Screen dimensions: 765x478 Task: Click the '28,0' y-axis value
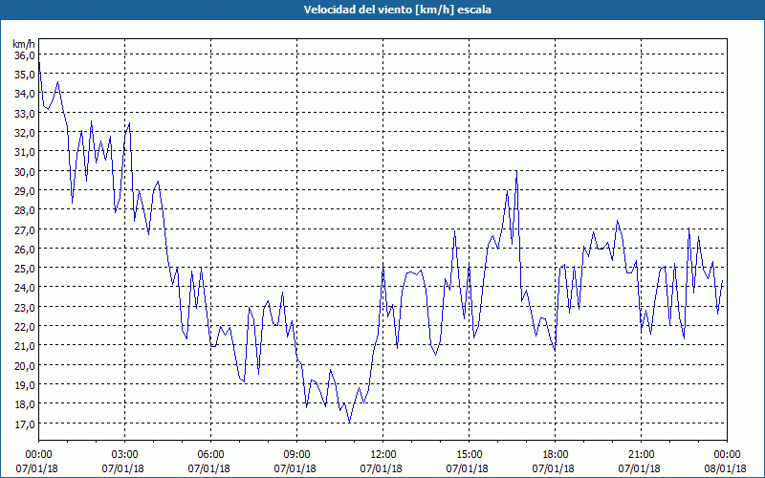25,210
